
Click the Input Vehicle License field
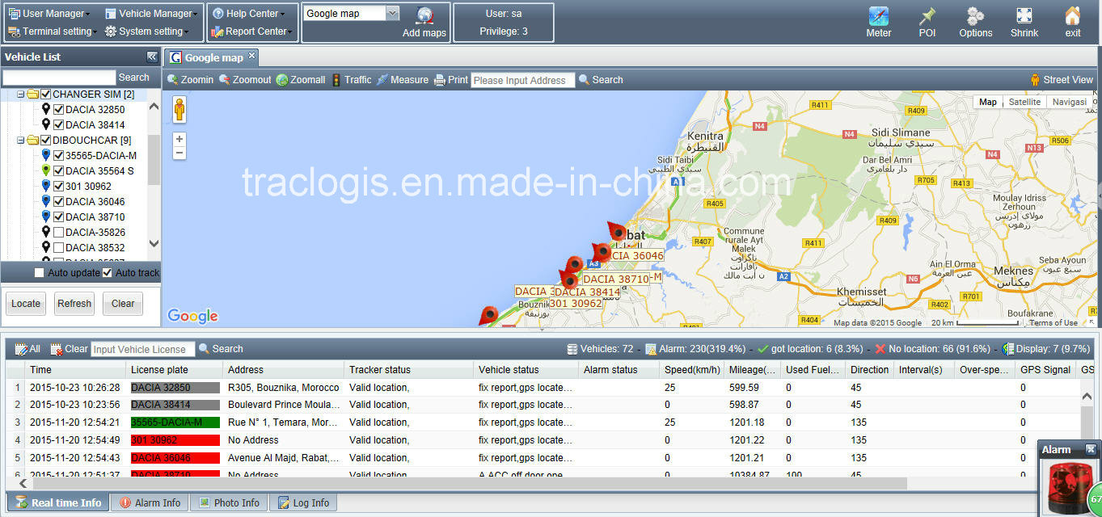(x=142, y=349)
